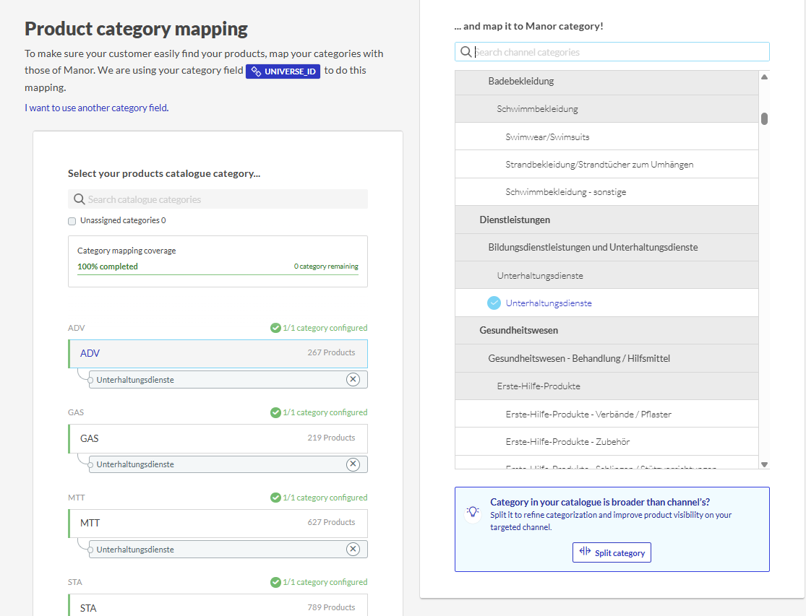Image resolution: width=806 pixels, height=616 pixels.
Task: Click the UNIVERSE_ID category field badge
Action: click(283, 71)
